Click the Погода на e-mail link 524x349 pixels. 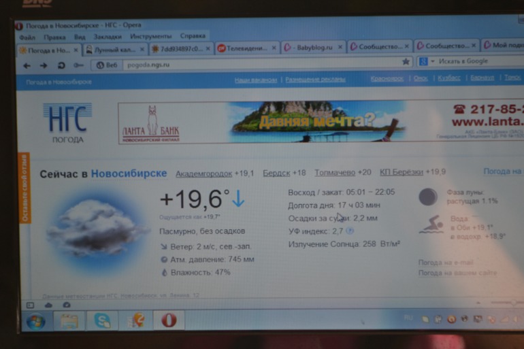[x=446, y=263]
